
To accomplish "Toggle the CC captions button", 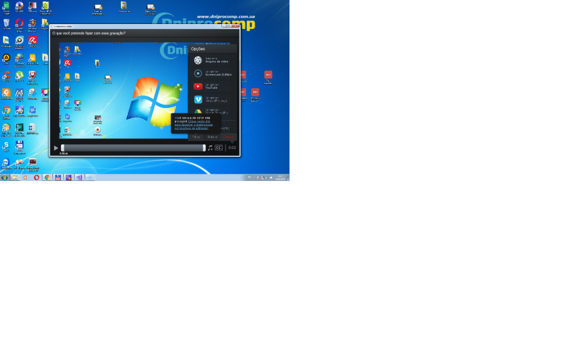I will tap(218, 148).
